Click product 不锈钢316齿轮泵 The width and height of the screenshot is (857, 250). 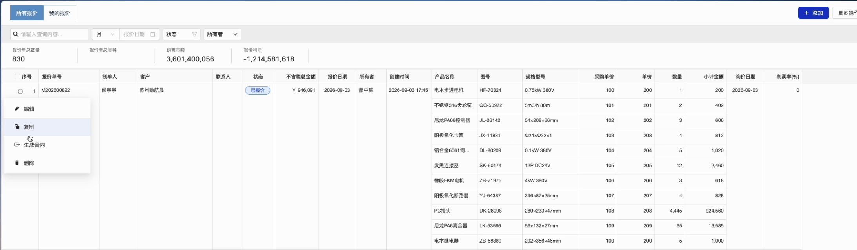[x=453, y=105]
